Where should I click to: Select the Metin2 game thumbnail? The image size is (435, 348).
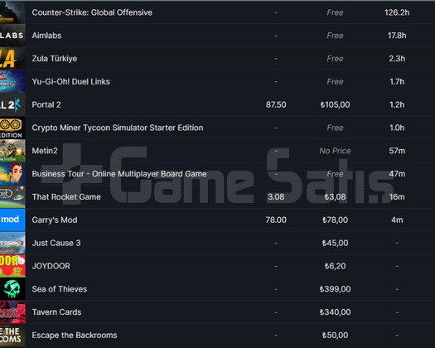click(12, 151)
